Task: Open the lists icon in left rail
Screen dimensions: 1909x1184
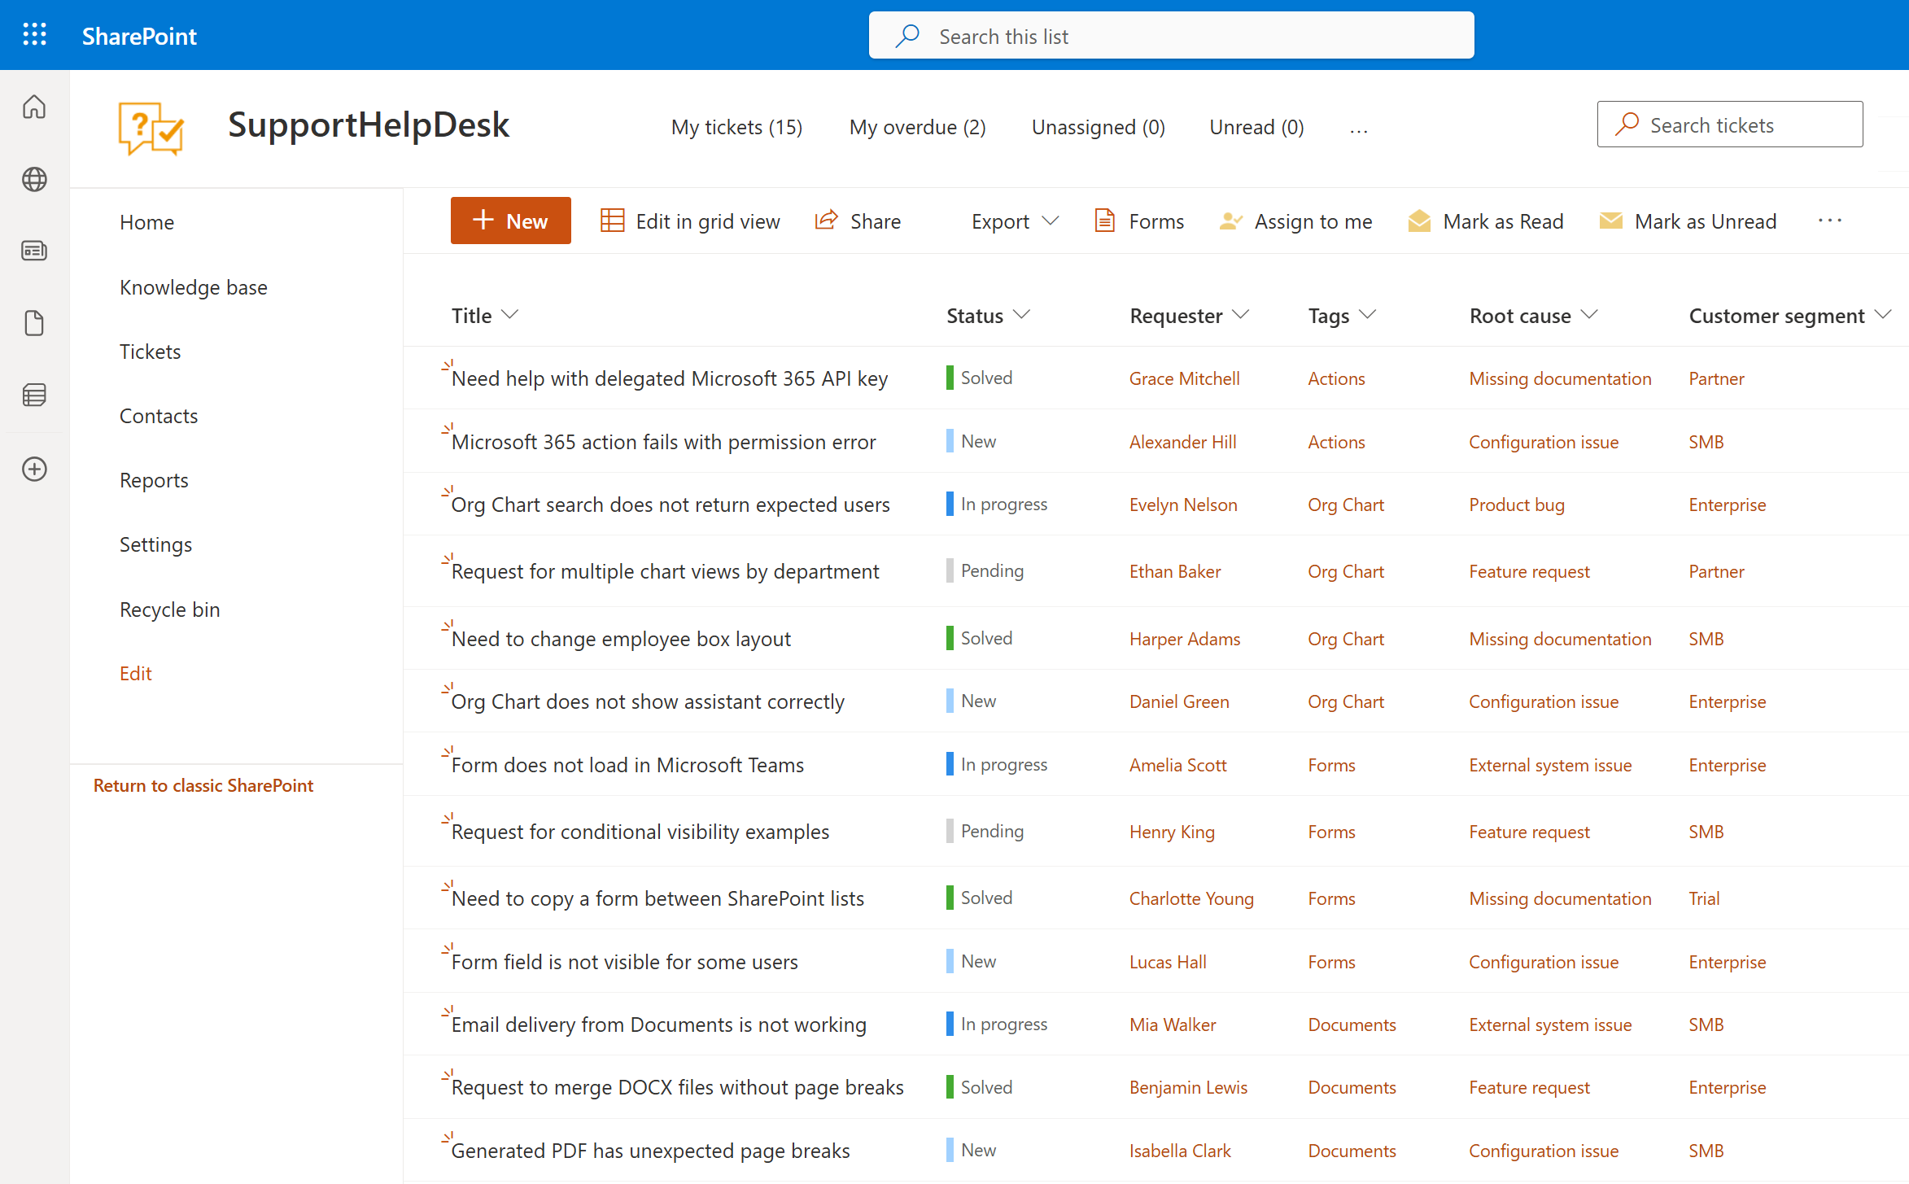Action: click(x=34, y=395)
